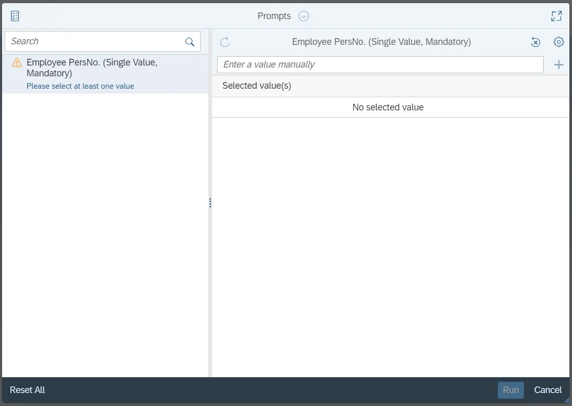Click the Selected value(s) header
572x406 pixels.
(257, 86)
